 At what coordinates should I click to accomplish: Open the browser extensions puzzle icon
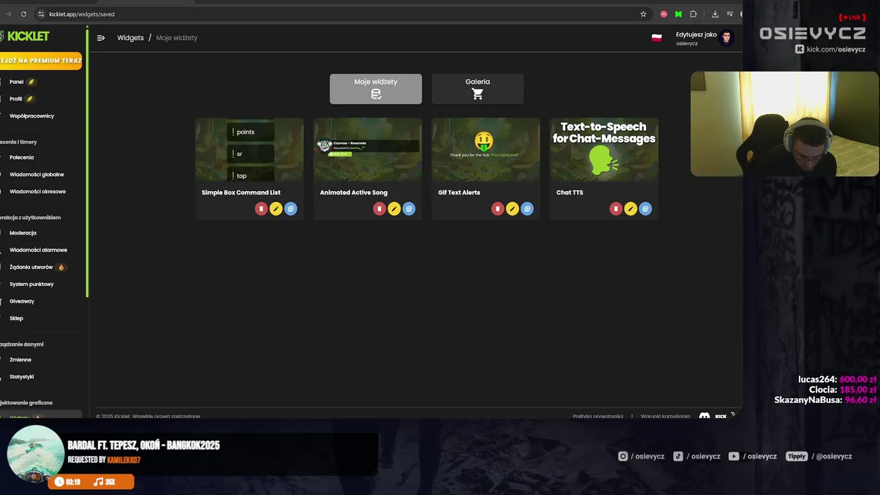(x=693, y=14)
